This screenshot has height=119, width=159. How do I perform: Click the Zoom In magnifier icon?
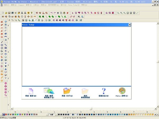121,13
